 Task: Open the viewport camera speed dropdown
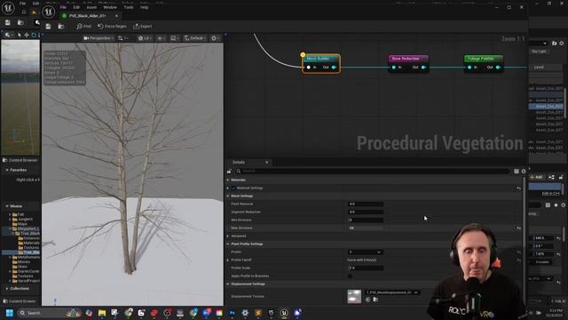coord(122,38)
